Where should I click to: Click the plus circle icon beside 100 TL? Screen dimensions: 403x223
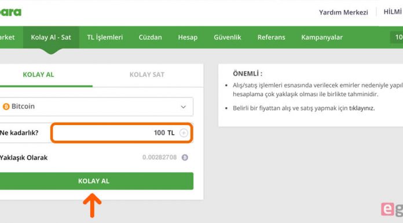point(184,133)
